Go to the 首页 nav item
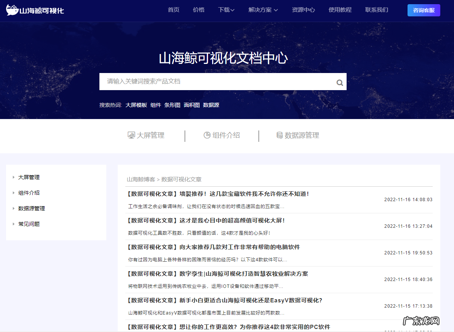The width and height of the screenshot is (454, 332). 173,10
